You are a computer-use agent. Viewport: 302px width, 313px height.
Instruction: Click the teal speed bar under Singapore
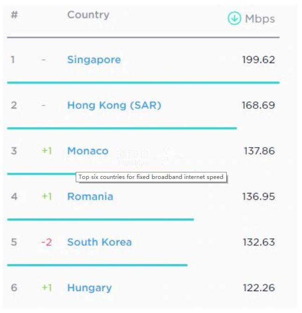143,83
